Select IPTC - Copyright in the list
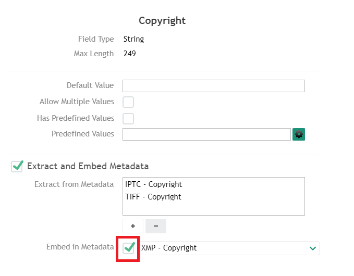The image size is (354, 276). click(154, 184)
